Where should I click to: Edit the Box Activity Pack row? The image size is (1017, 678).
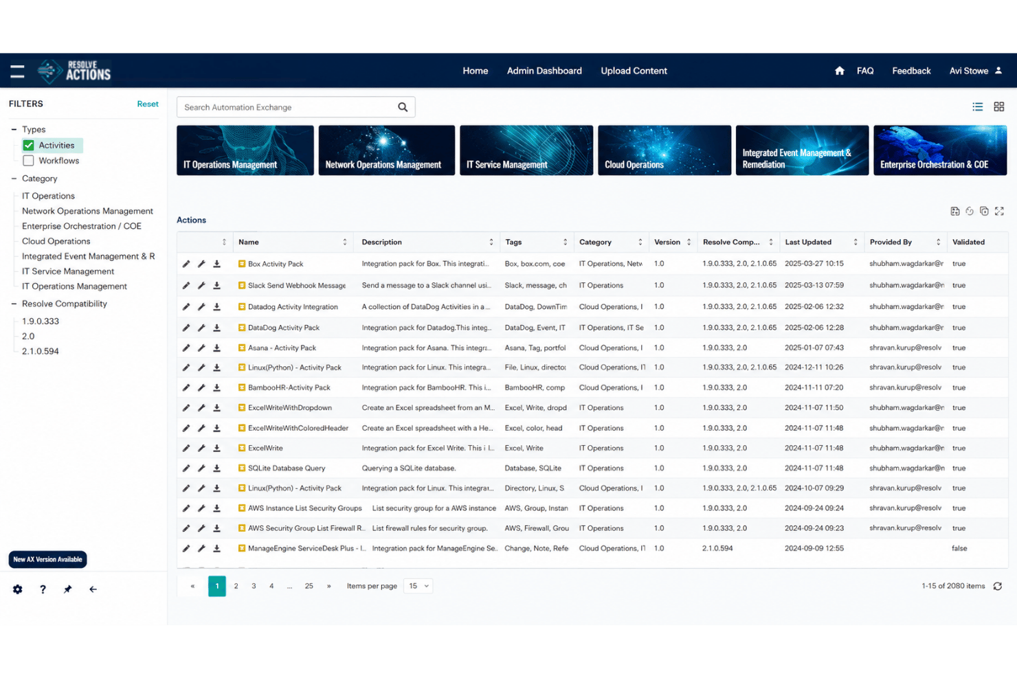coord(186,264)
